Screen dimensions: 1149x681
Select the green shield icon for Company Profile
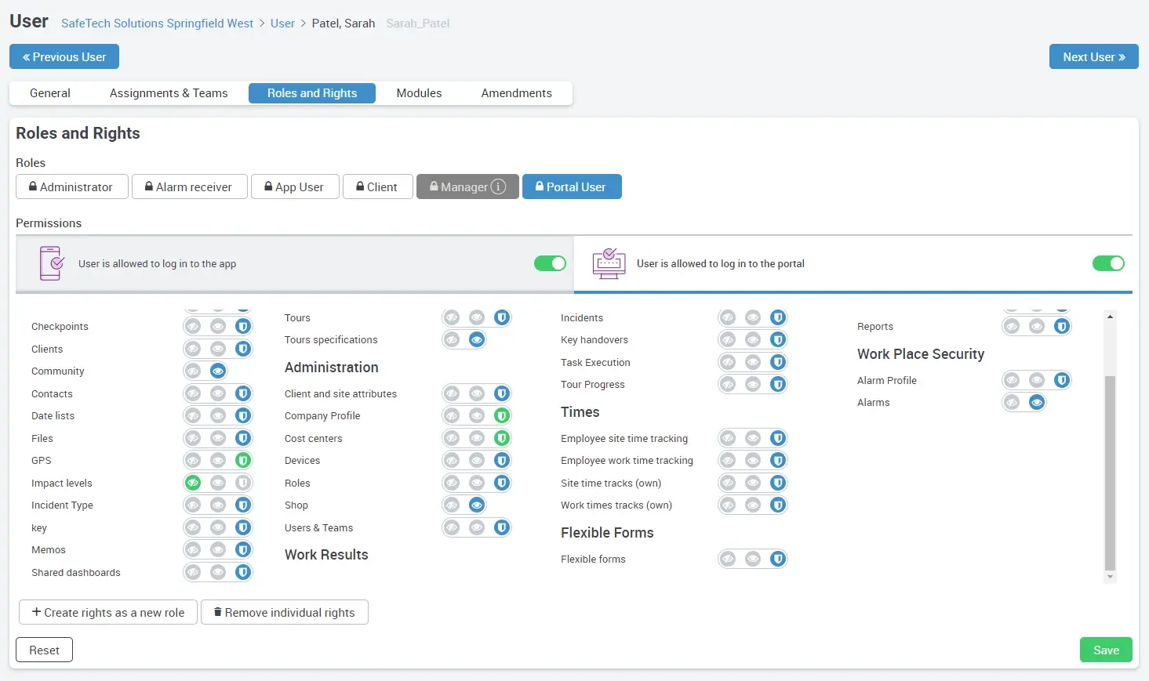coord(502,415)
